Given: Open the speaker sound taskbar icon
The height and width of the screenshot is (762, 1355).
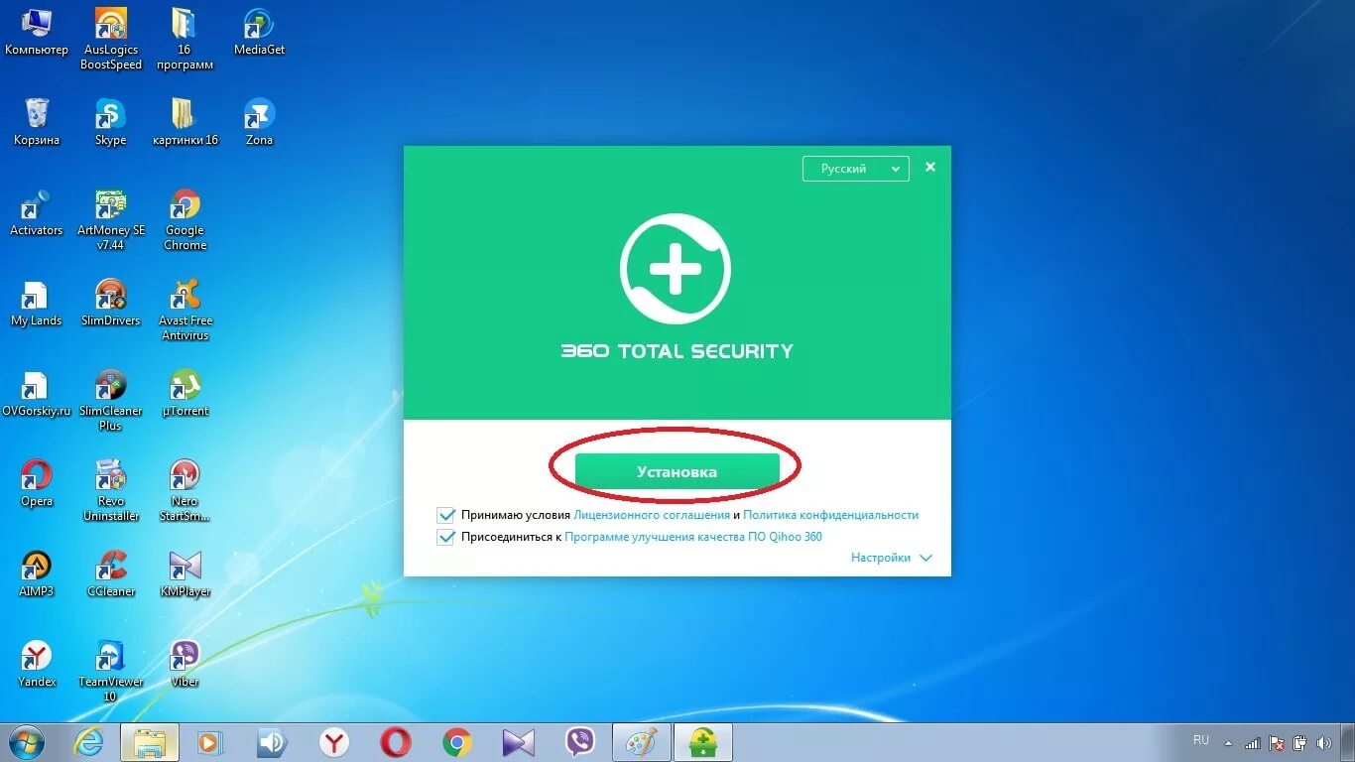Looking at the screenshot, I should click(x=271, y=742).
